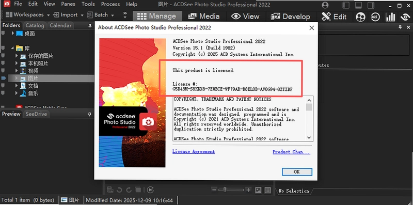The height and width of the screenshot is (205, 413).
Task: Open the View menu in menu bar
Action: tap(49, 4)
